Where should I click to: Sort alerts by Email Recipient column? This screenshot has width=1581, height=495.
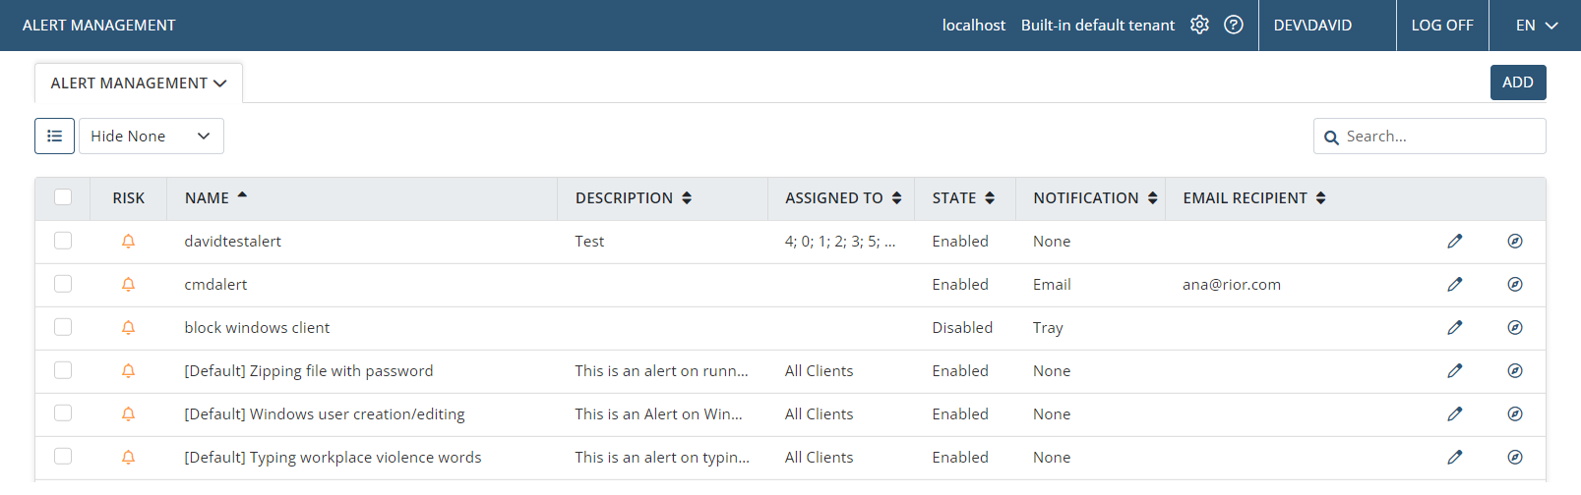coord(1253,198)
